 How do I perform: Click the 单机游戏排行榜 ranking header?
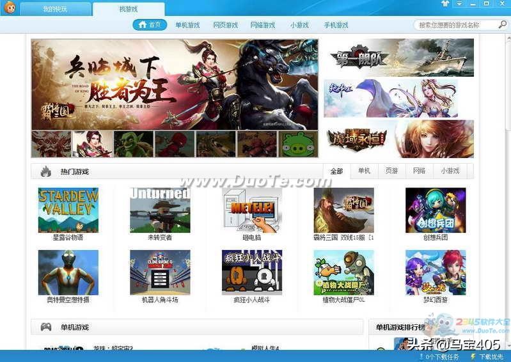tap(400, 327)
